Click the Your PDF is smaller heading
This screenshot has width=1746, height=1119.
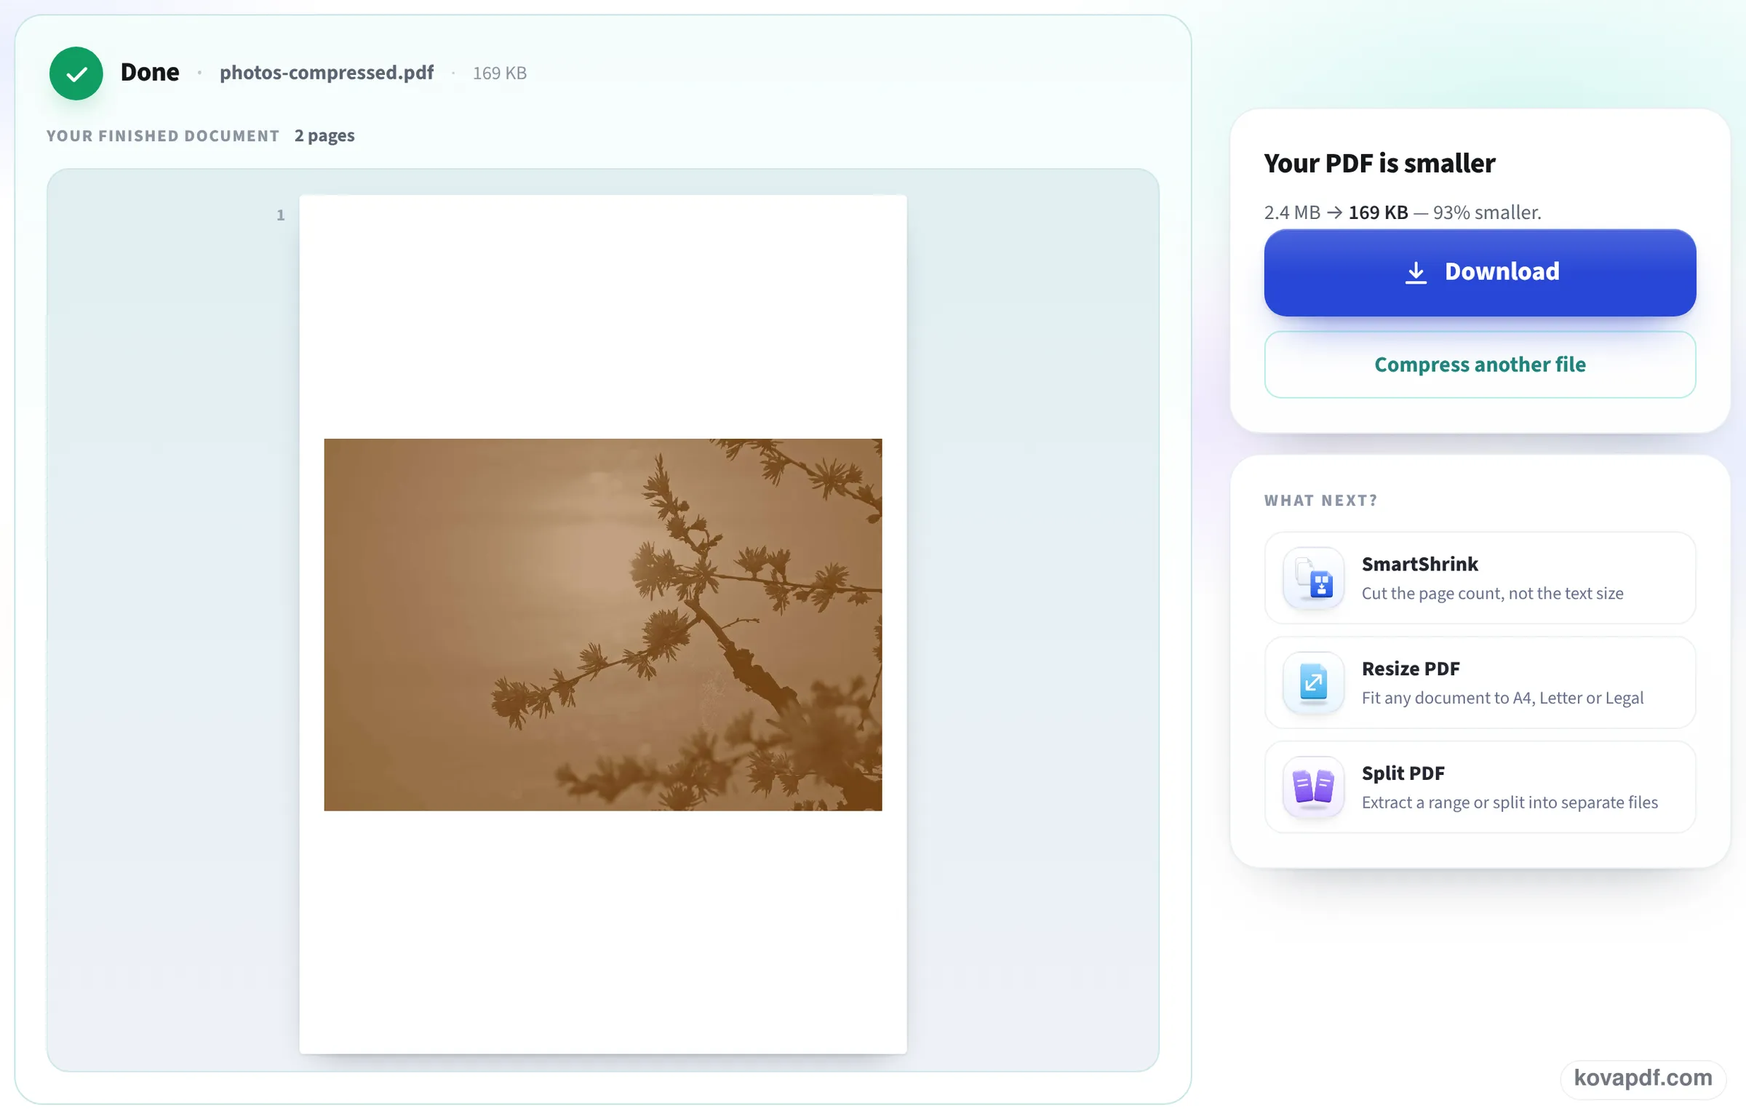(1379, 163)
